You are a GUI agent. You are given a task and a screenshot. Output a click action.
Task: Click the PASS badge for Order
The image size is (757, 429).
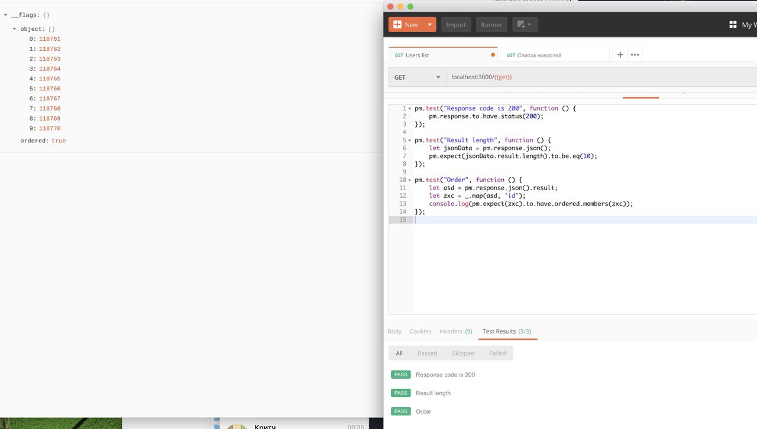401,411
